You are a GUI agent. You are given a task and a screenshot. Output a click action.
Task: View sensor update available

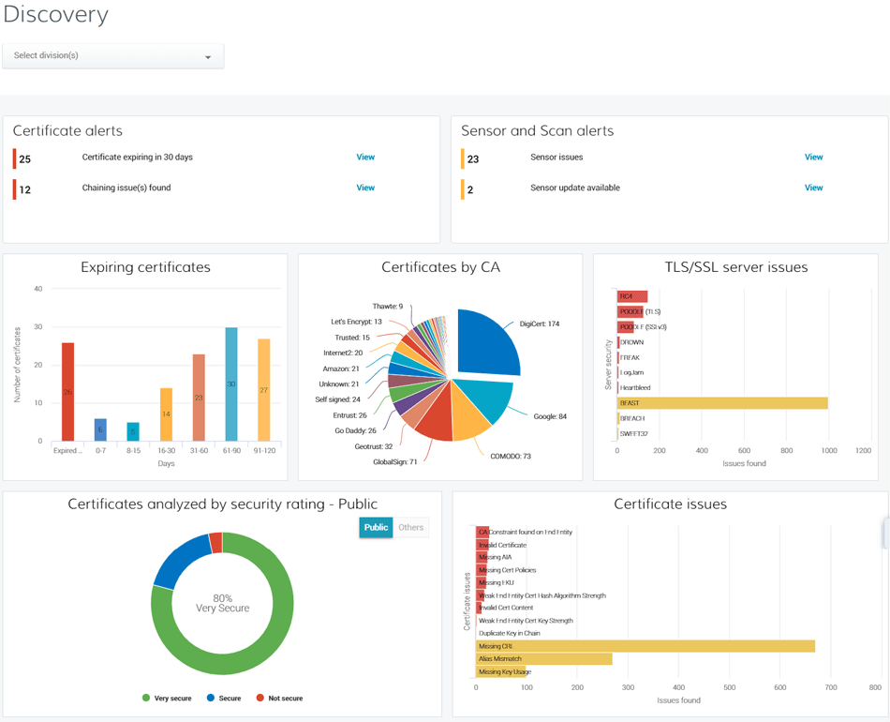pyautogui.click(x=813, y=188)
